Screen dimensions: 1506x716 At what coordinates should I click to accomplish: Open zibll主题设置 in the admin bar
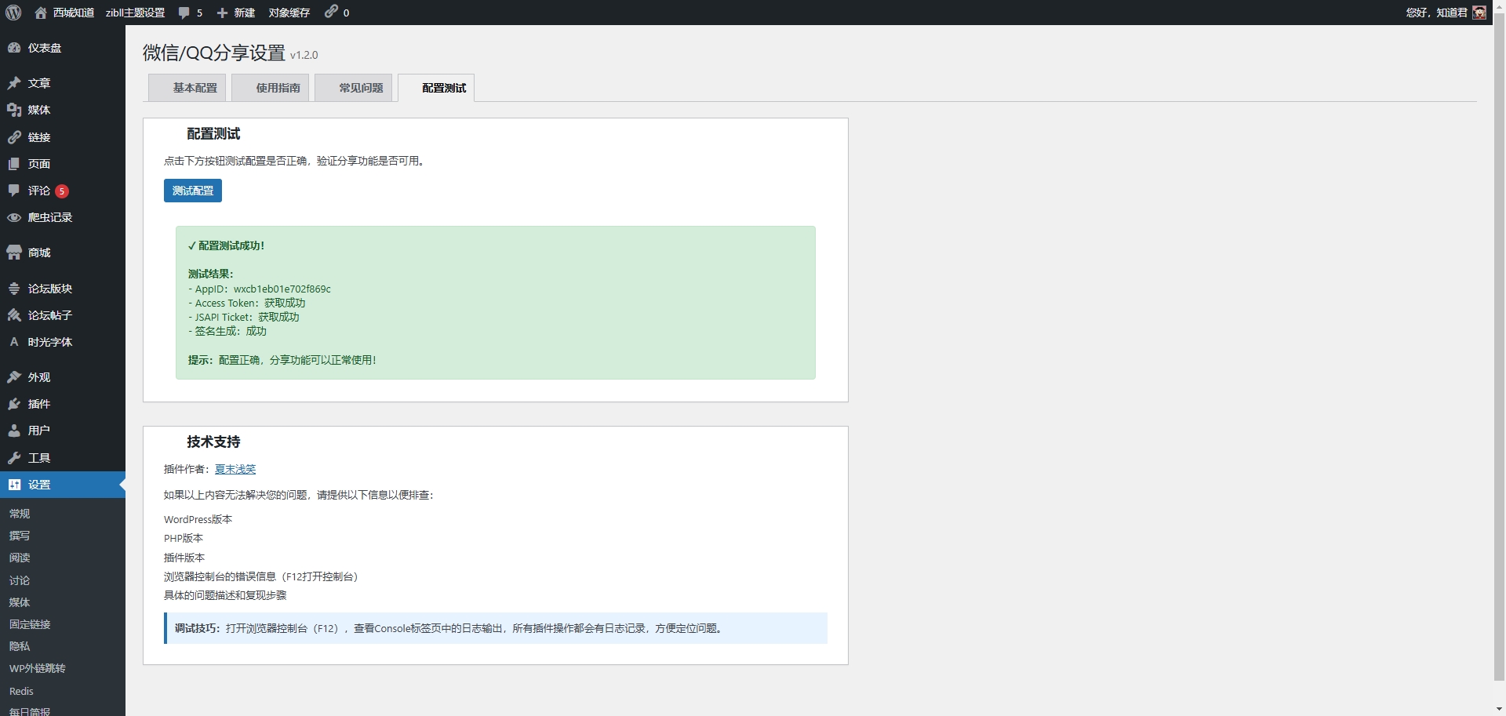(135, 13)
